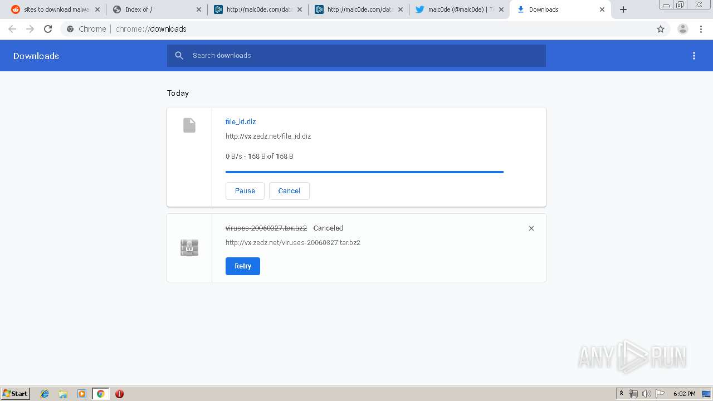This screenshot has height=401, width=713.
Task: Click the file_id.diz download progress bar
Action: pos(364,172)
